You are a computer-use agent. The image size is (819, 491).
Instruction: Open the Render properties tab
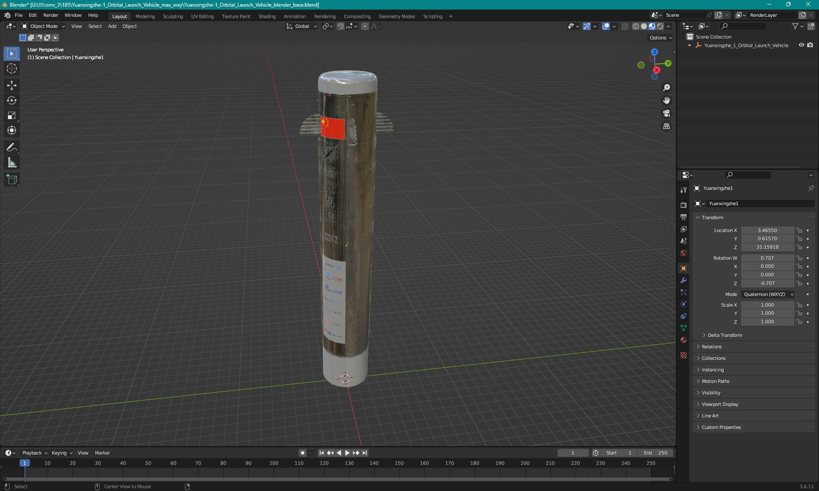[683, 205]
